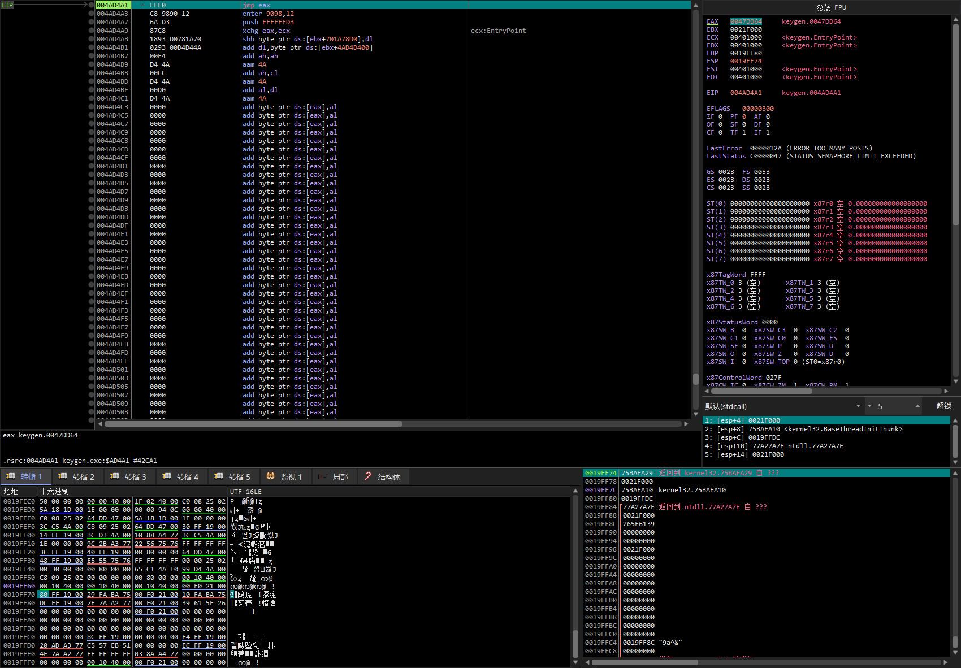The image size is (961, 668).
Task: Click the EIP register value 004AD4A1
Action: (x=746, y=93)
